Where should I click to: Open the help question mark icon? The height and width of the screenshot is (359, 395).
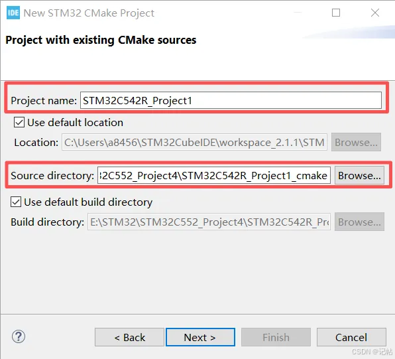(x=19, y=336)
